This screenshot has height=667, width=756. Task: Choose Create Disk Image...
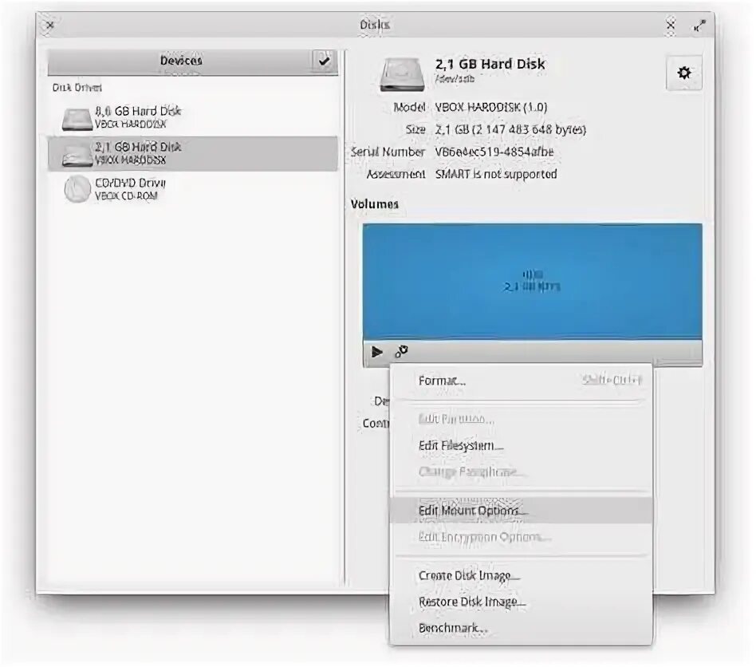point(521,575)
